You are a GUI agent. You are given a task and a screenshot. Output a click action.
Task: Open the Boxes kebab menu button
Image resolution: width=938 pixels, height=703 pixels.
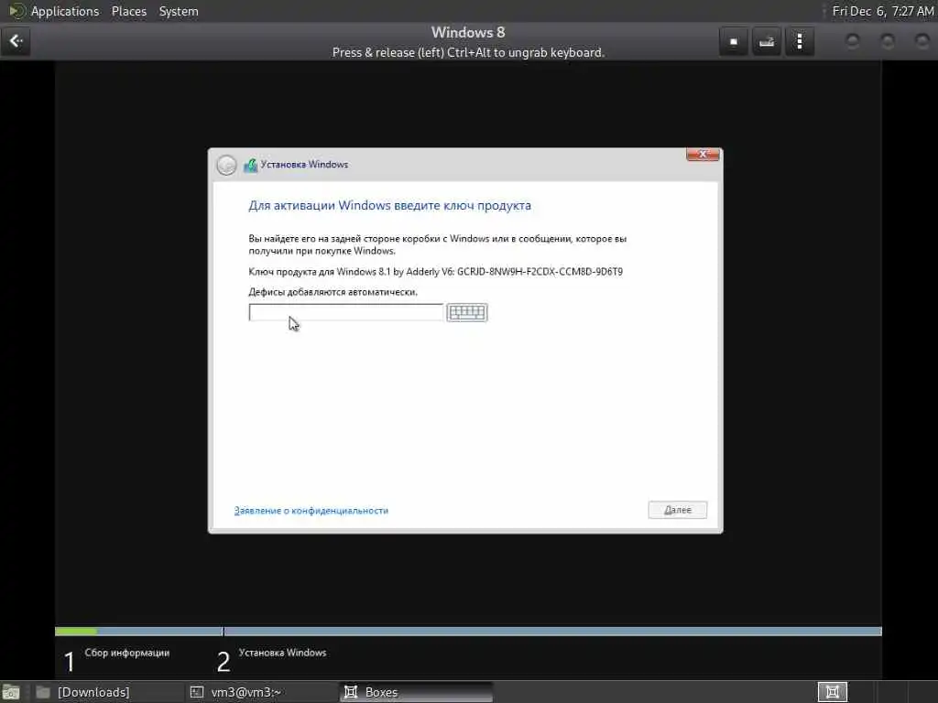click(x=799, y=42)
